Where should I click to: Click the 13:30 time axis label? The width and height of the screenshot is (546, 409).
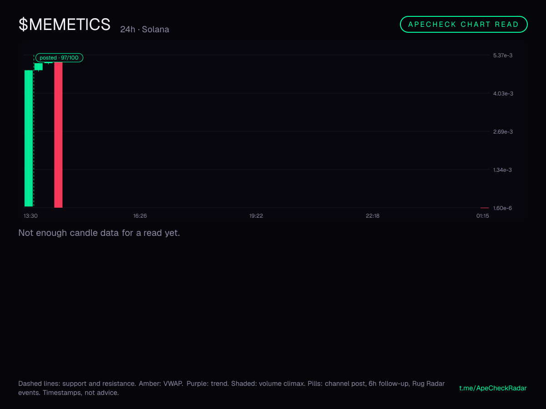tap(30, 216)
